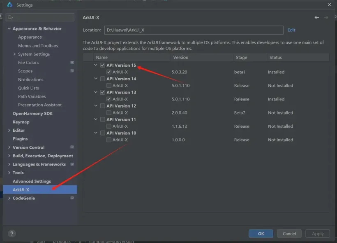Click the back navigation arrow icon
This screenshot has height=243, width=337.
[x=316, y=17]
